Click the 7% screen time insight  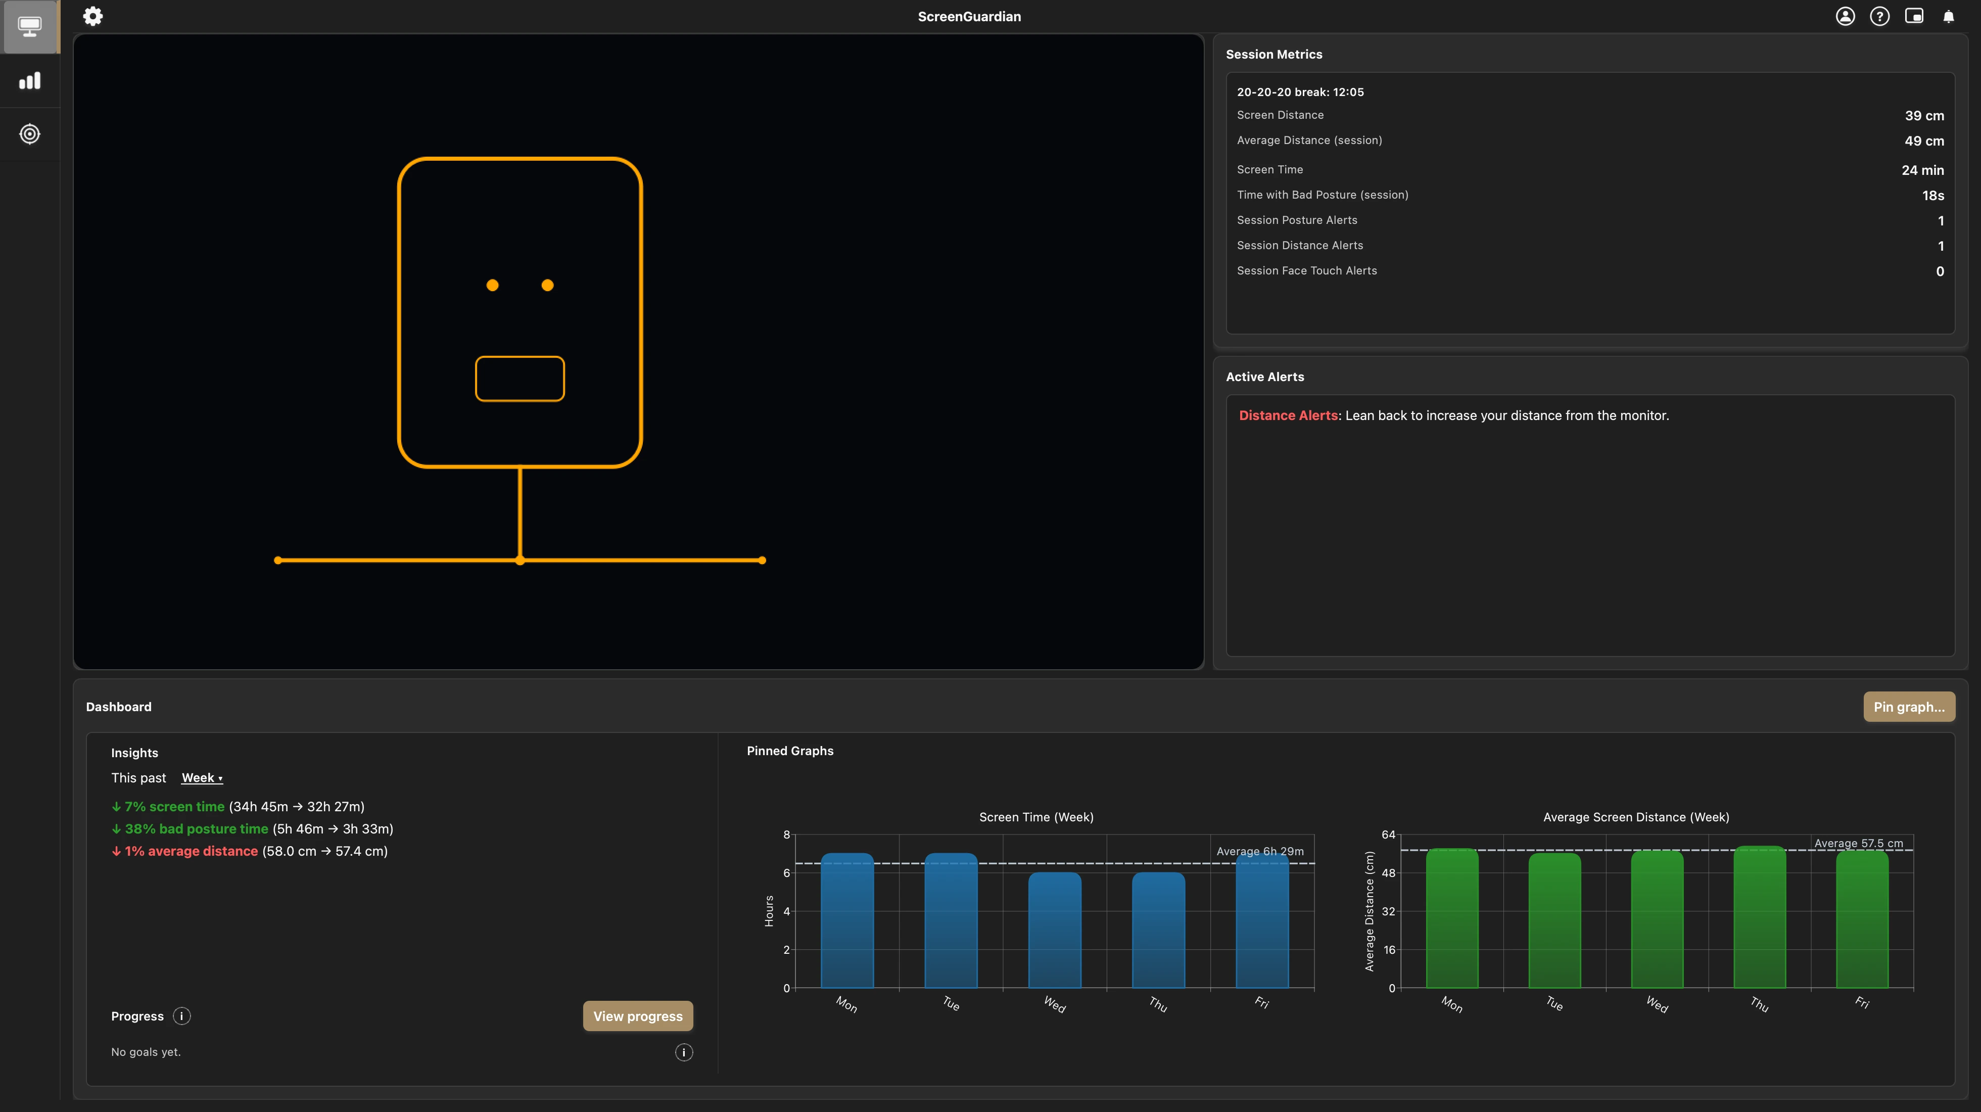(238, 807)
